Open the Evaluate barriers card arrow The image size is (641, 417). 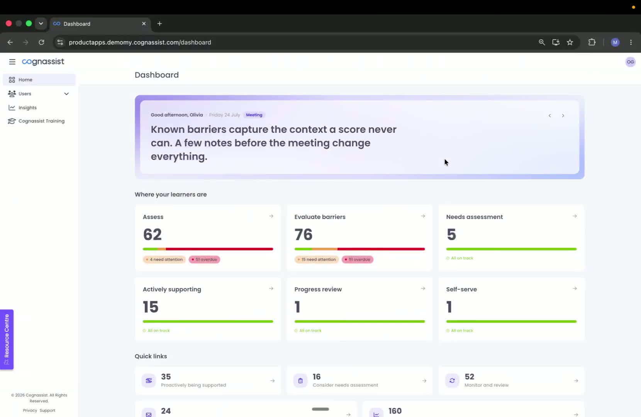[423, 216]
